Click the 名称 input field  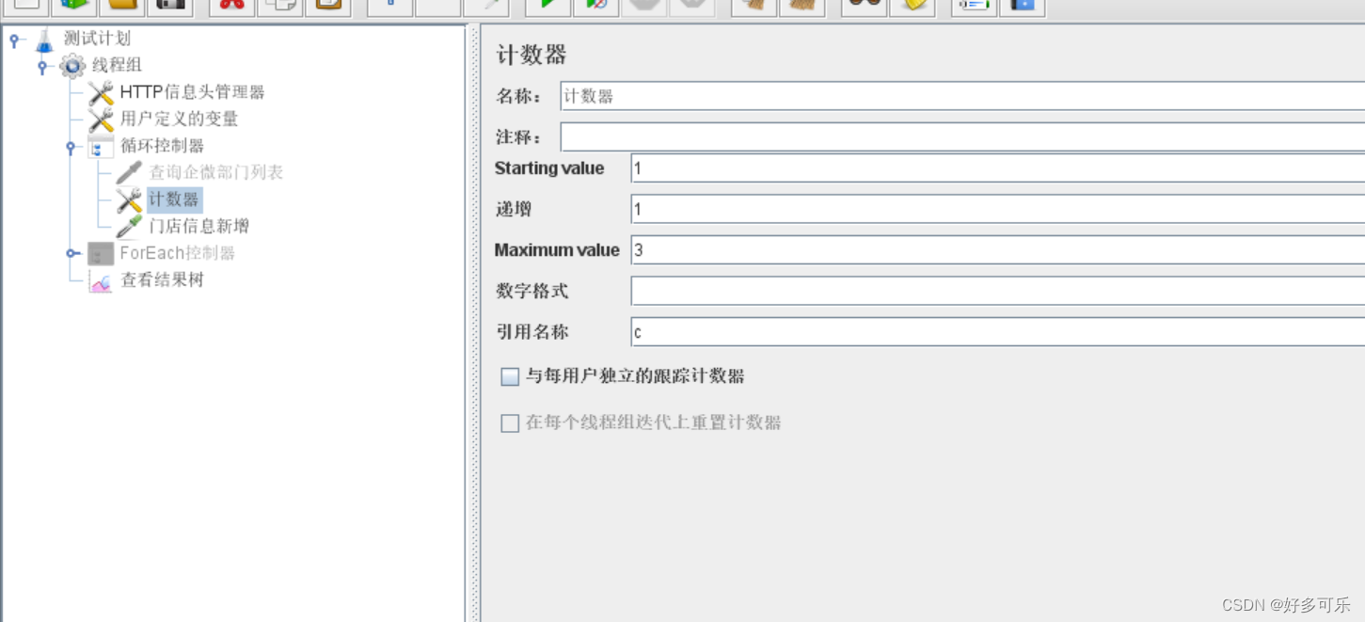coord(962,96)
